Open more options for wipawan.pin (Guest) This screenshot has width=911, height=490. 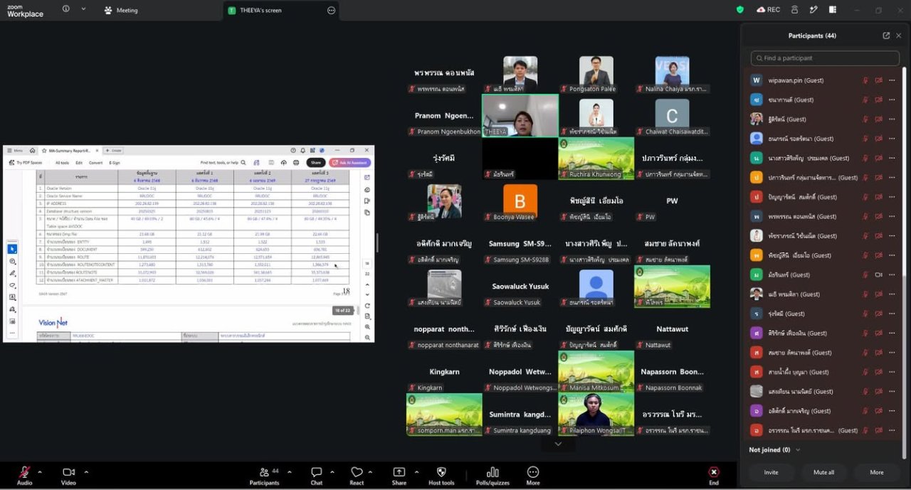coord(892,80)
